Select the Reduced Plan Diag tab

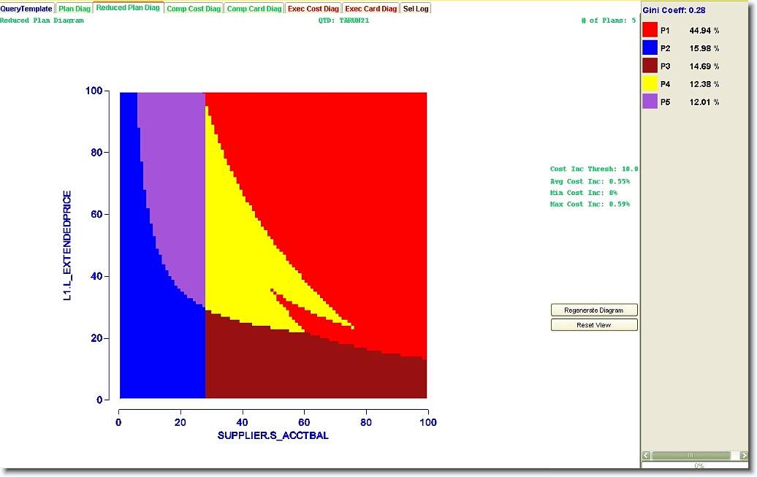point(128,8)
